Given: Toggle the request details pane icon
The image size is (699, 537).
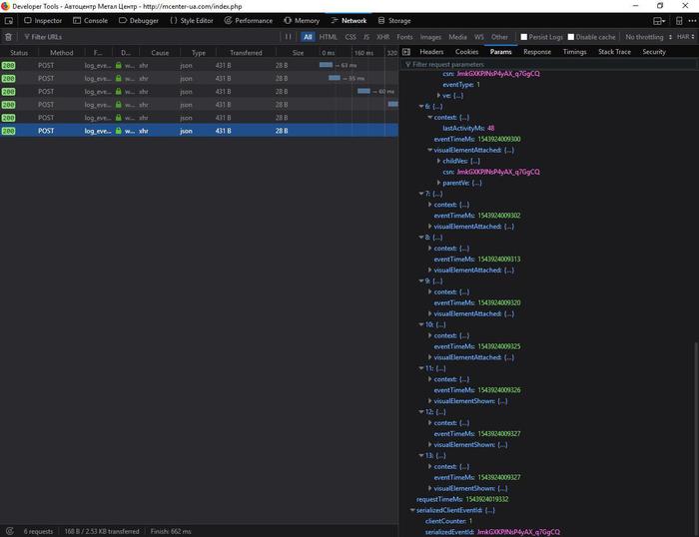Looking at the screenshot, I should point(405,52).
